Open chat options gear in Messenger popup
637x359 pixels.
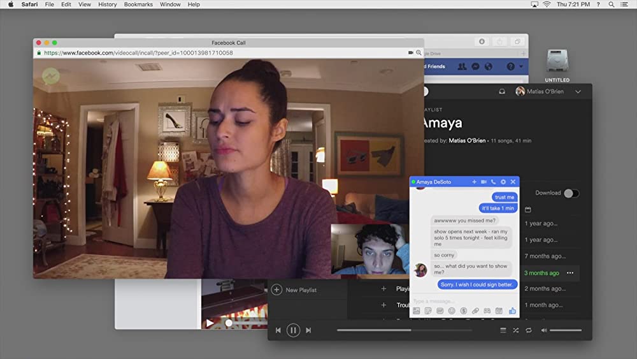click(503, 182)
